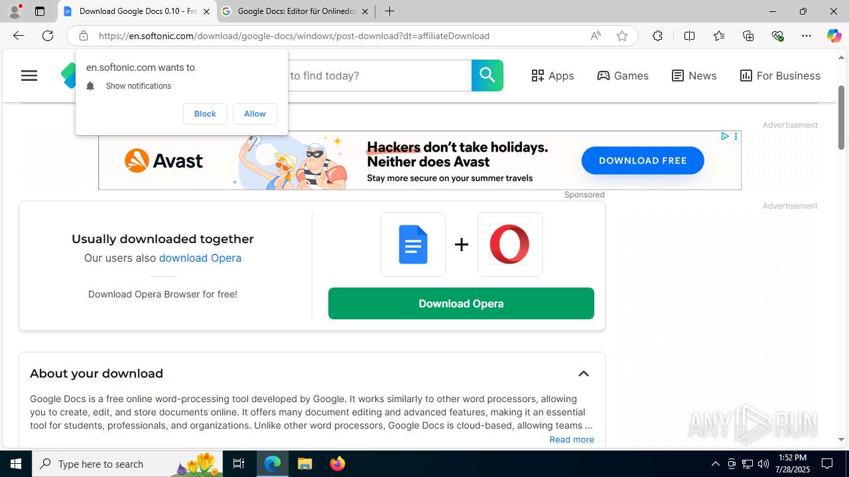Click the Google Docs app icon thumbnail
Image resolution: width=849 pixels, height=477 pixels.
point(413,244)
